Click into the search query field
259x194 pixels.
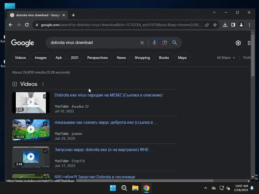coord(94,42)
